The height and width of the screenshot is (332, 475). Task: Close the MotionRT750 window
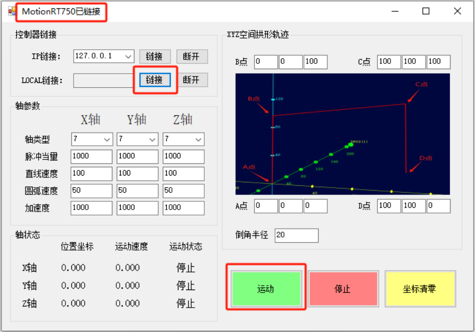[x=457, y=12]
